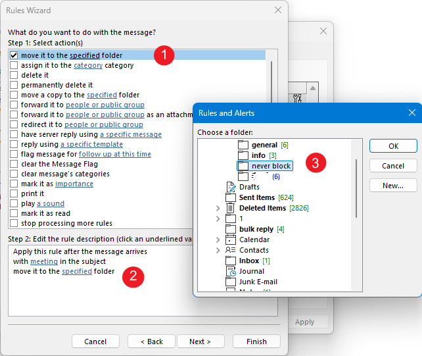This screenshot has width=422, height=356.
Task: Click 'people or public group' link in redirect row
Action: coord(104,124)
